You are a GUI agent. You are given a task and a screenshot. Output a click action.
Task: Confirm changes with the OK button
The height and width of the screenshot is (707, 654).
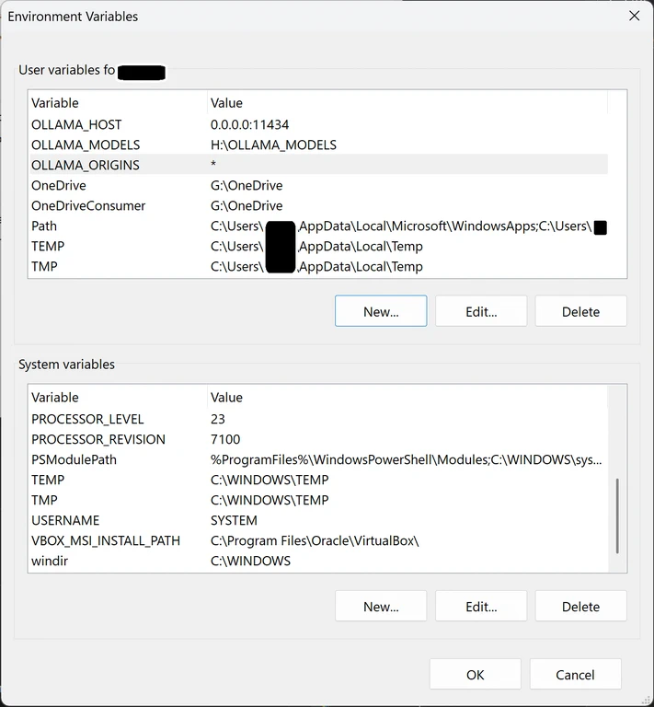point(475,675)
